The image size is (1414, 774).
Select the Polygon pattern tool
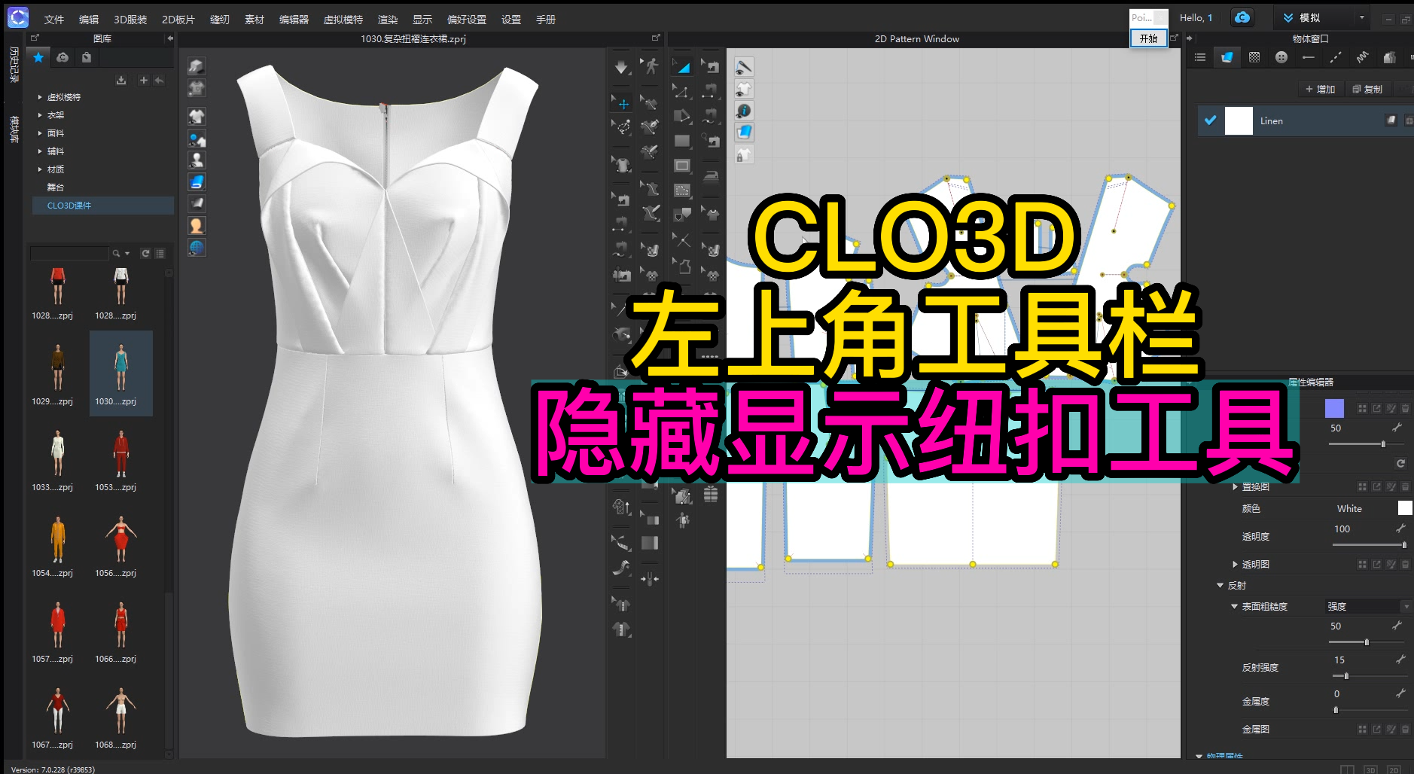pos(682,116)
